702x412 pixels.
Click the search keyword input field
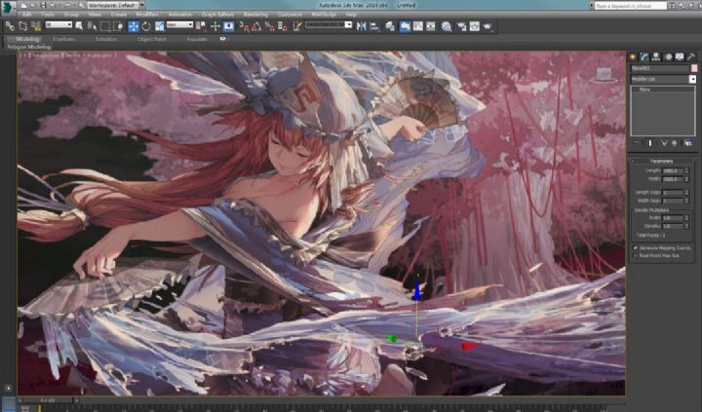point(631,6)
